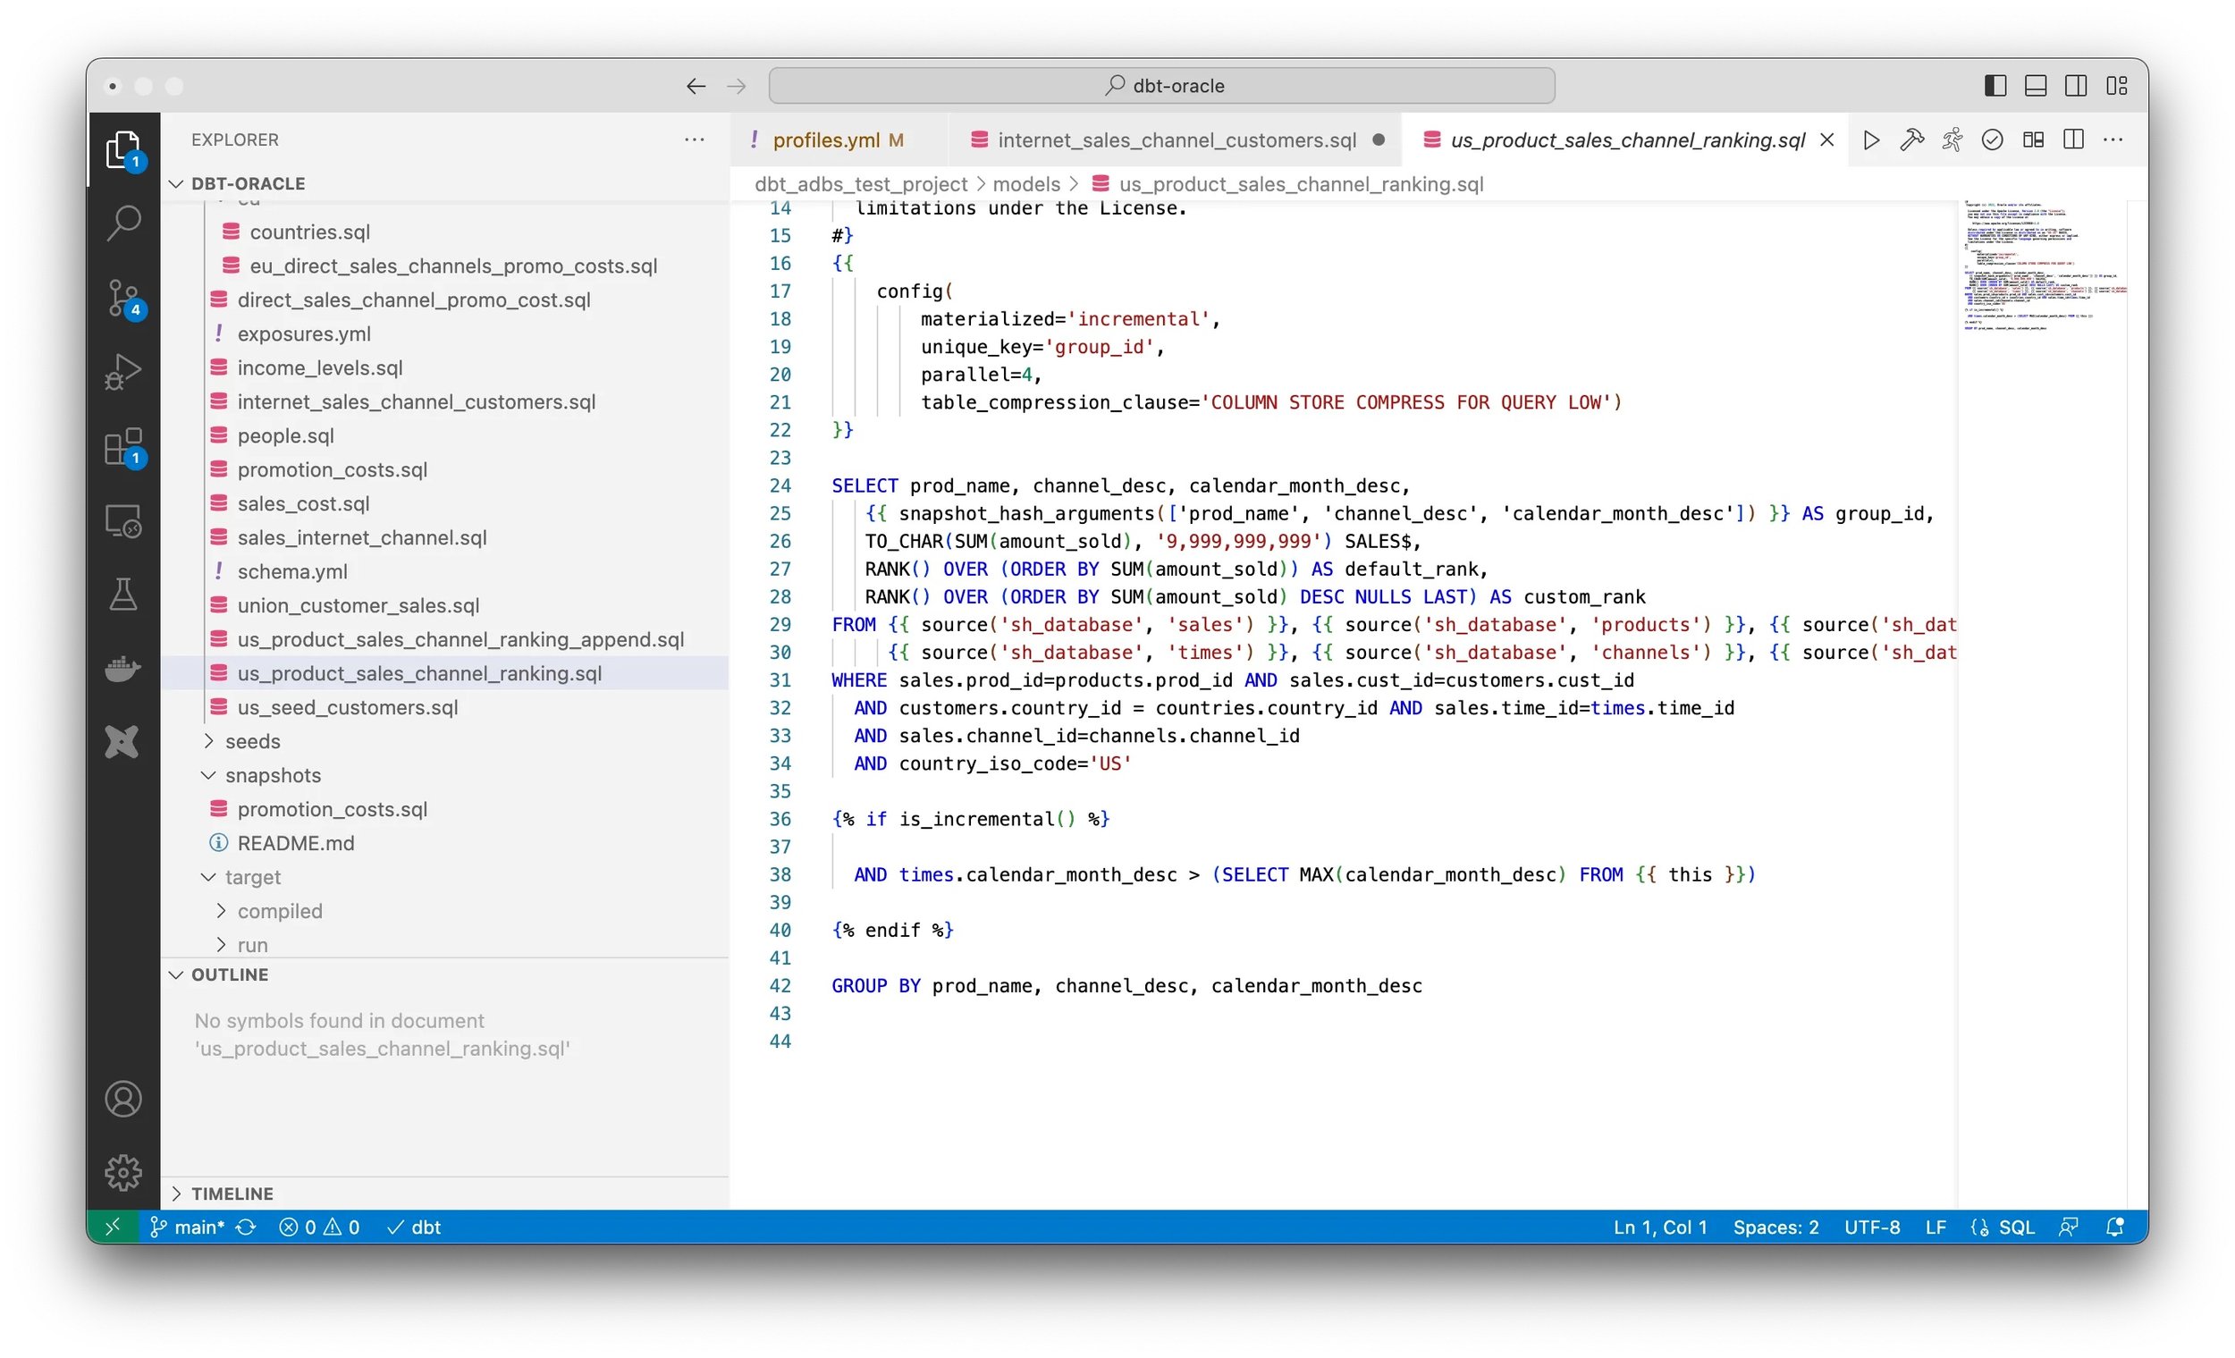
Task: Collapse the snapshots folder
Action: (272, 775)
